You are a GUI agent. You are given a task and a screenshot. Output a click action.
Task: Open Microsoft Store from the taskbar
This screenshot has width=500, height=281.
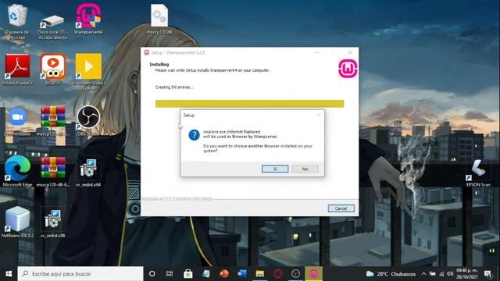click(x=187, y=274)
